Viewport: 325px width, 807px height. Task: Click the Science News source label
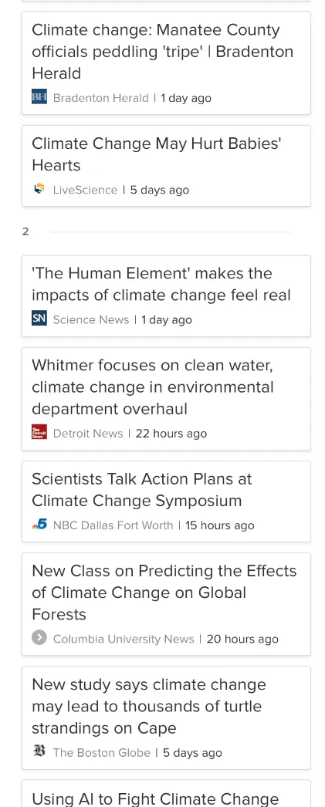[x=90, y=319]
